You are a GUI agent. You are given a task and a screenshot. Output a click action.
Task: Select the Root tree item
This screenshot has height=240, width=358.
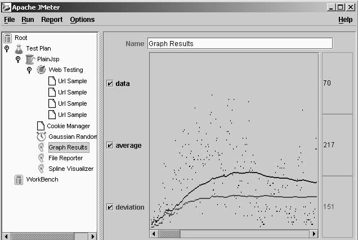click(21, 38)
